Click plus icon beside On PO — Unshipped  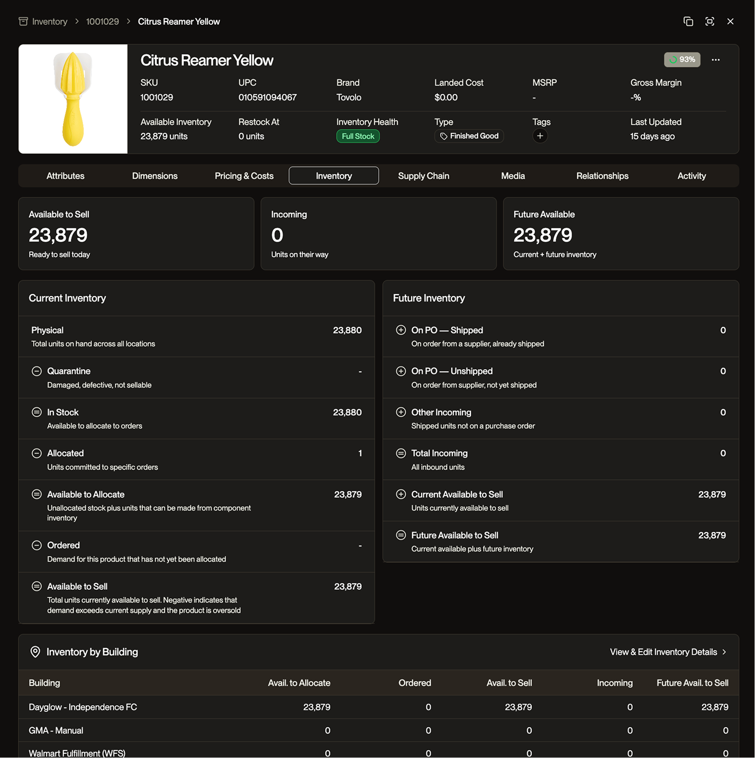[401, 371]
